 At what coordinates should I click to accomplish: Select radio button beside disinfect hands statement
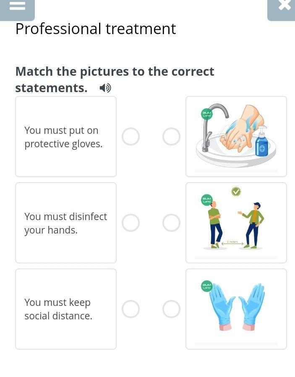point(131,223)
